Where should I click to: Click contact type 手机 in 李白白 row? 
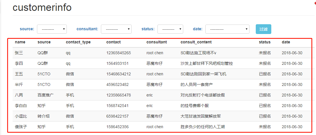tap(70, 106)
